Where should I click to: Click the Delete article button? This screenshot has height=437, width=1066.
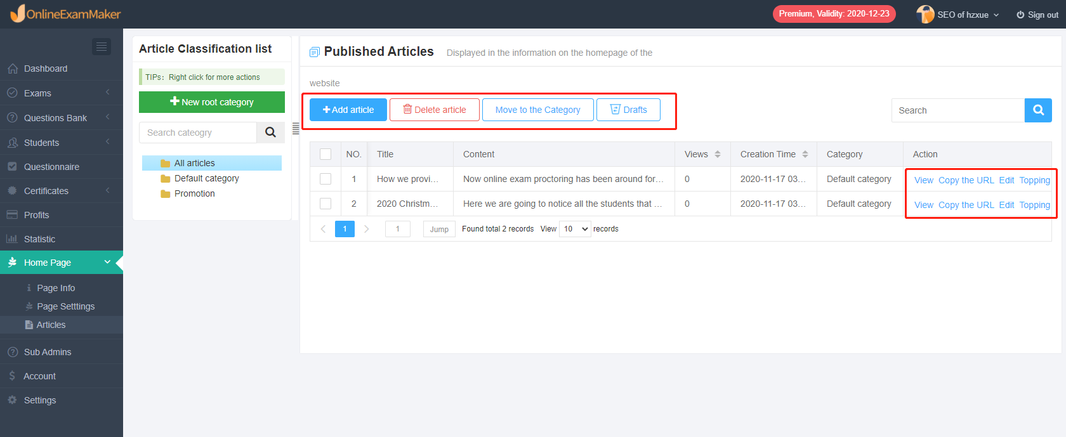pos(435,110)
